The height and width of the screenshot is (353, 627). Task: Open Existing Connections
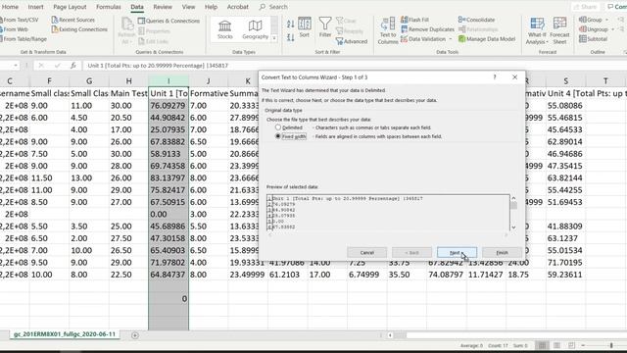[79, 29]
